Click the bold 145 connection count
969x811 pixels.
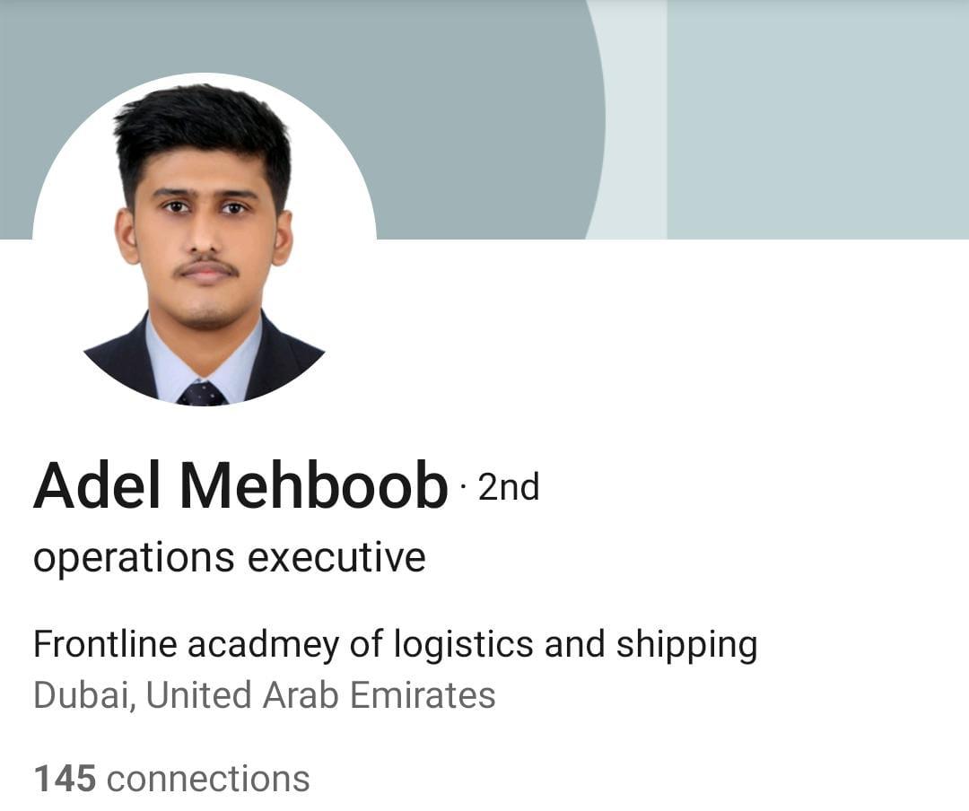65,778
